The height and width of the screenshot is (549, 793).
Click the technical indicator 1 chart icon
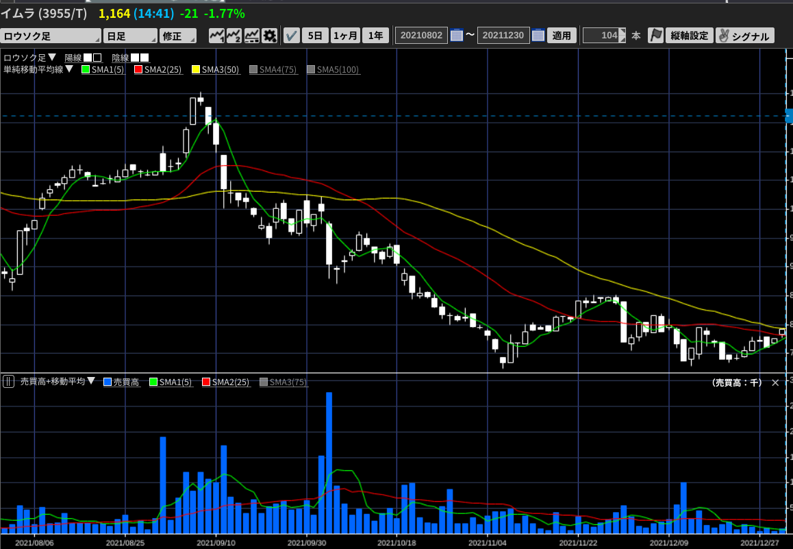(x=217, y=36)
